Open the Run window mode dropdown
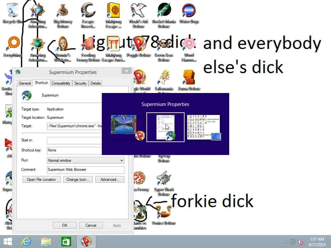The width and height of the screenshot is (331, 248). pyautogui.click(x=85, y=160)
